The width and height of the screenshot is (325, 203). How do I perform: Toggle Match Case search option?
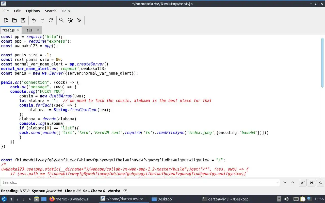[303, 182]
